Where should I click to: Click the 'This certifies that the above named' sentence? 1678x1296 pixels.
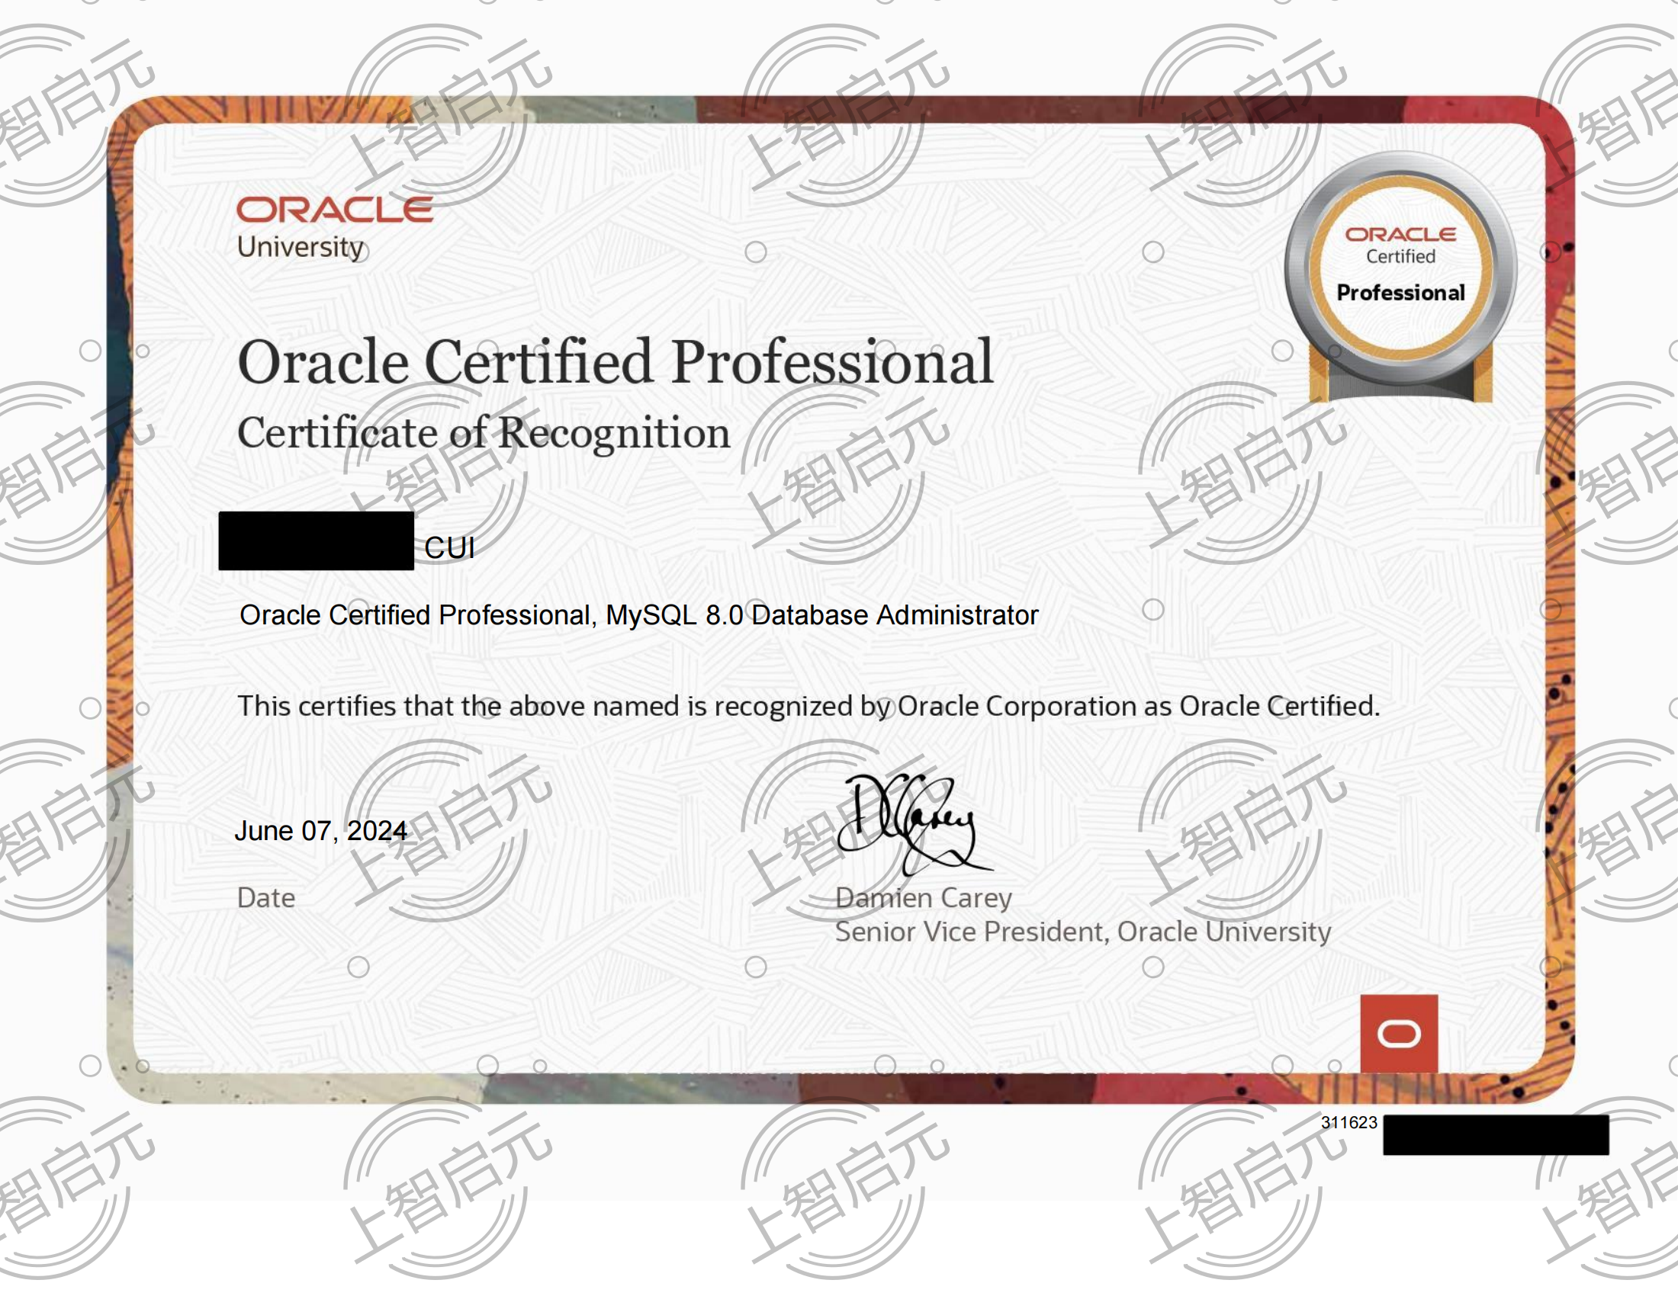(808, 707)
